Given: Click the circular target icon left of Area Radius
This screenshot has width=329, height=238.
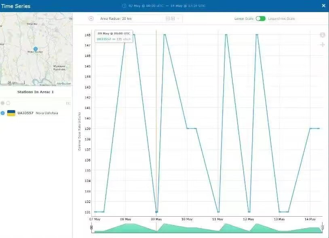Looking at the screenshot, I should pyautogui.click(x=91, y=19).
